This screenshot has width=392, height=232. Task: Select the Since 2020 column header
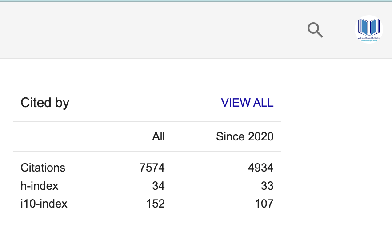click(x=244, y=136)
